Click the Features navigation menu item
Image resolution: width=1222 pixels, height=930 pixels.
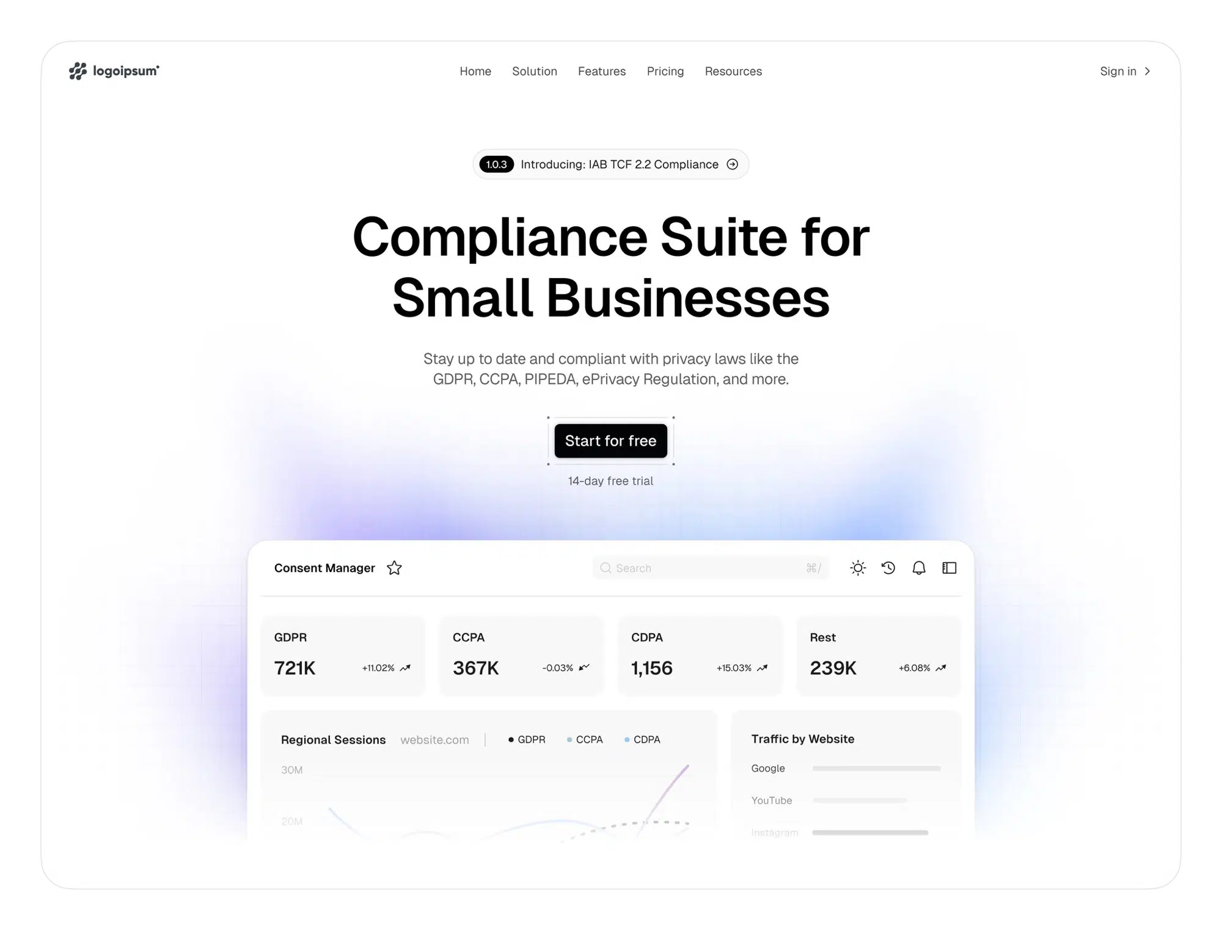[602, 70]
